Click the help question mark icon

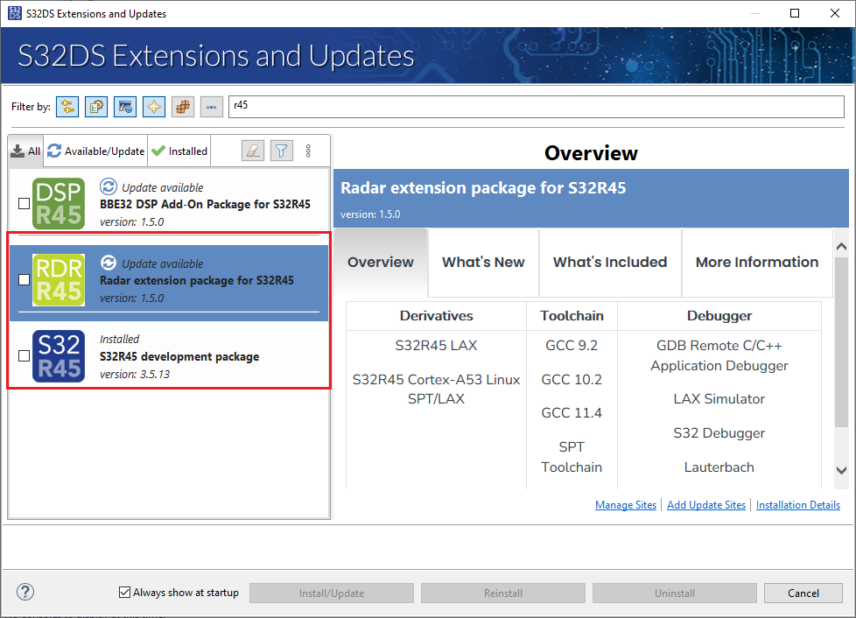(x=25, y=592)
